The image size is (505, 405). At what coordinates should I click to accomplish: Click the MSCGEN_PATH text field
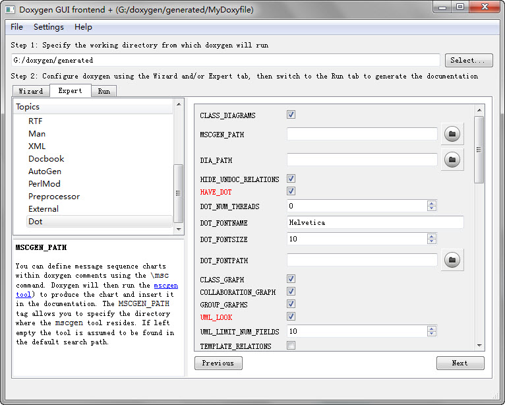362,134
